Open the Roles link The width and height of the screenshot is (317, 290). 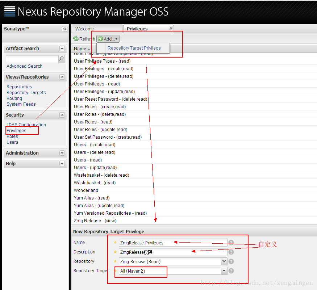[x=12, y=136]
